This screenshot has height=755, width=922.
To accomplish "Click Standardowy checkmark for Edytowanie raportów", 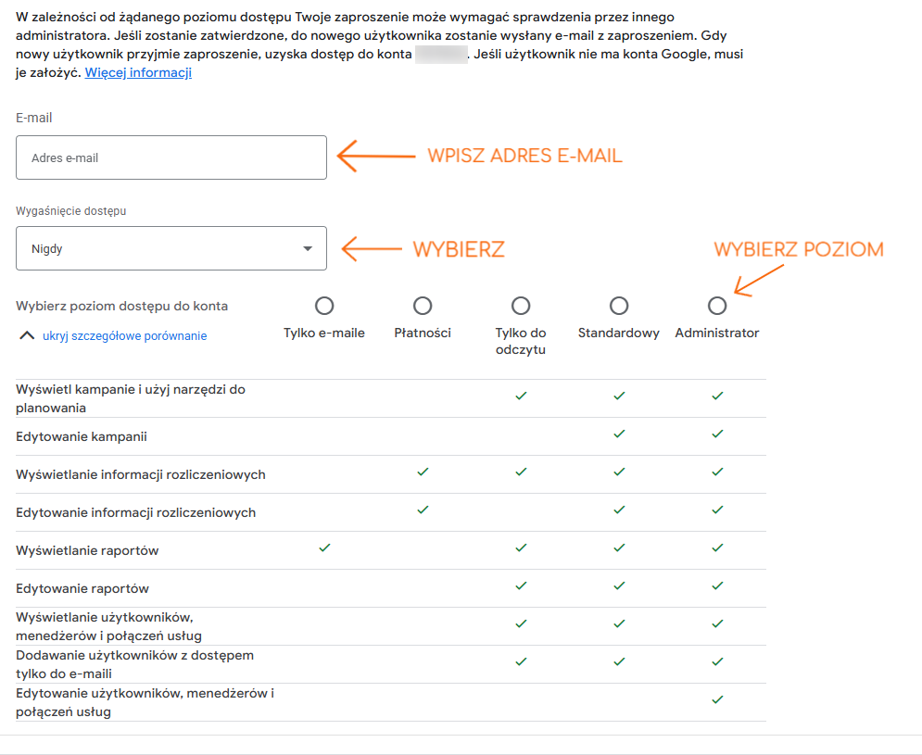I will point(619,585).
